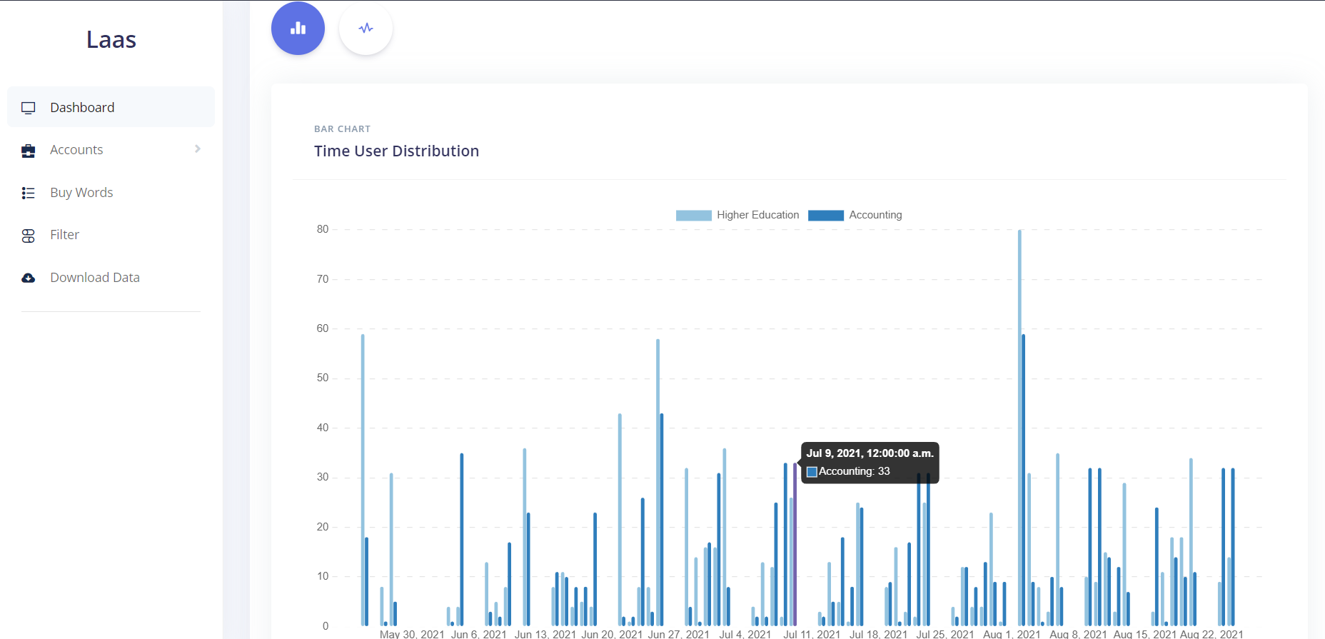Open the Dashboard menu item
The width and height of the screenshot is (1325, 639).
[111, 107]
